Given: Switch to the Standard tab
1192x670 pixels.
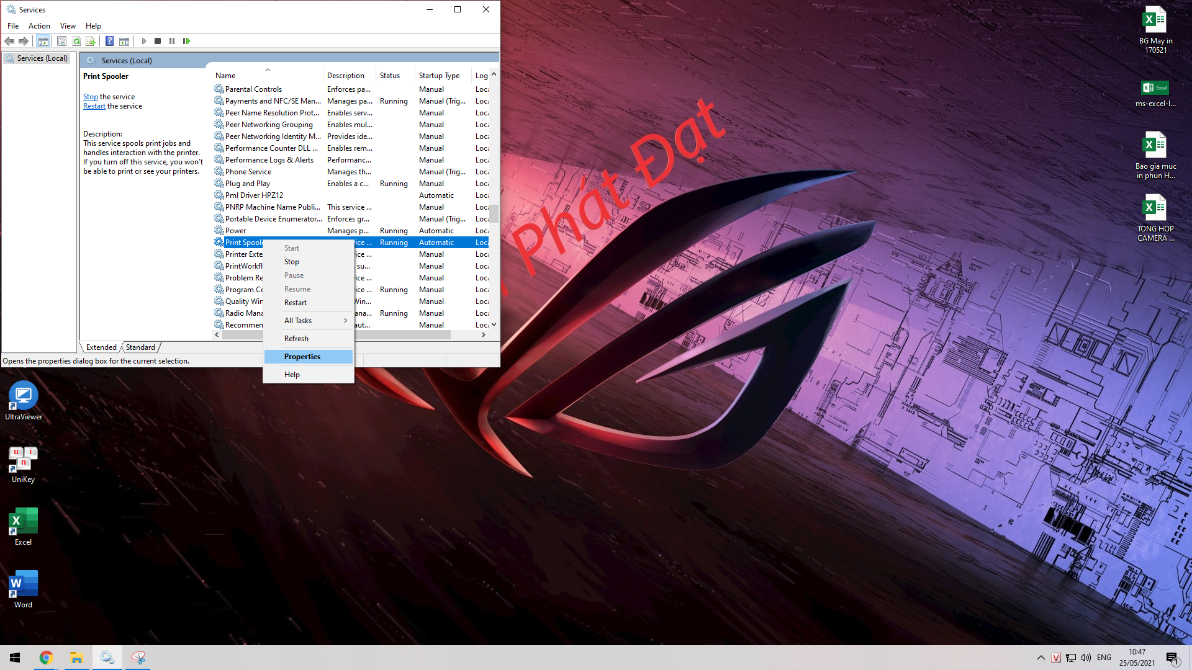Looking at the screenshot, I should point(140,347).
